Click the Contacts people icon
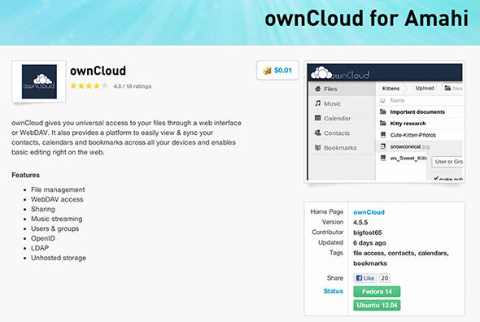 point(318,133)
